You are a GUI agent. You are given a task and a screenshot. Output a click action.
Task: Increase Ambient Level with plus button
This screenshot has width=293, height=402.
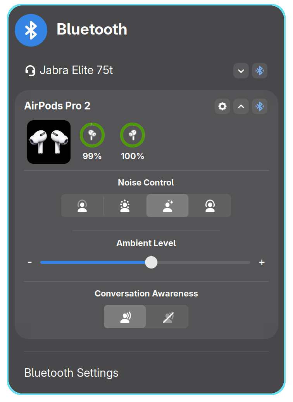pyautogui.click(x=262, y=262)
